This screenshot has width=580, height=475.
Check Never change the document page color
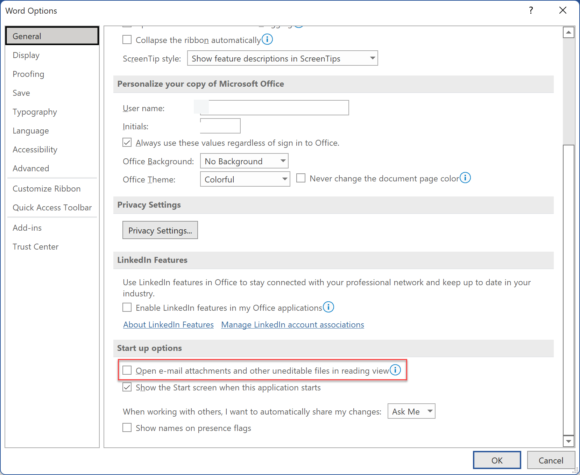pos(301,178)
